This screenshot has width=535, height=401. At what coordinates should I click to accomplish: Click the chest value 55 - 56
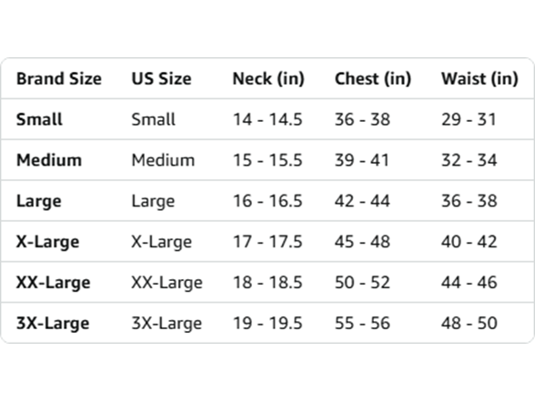(362, 324)
